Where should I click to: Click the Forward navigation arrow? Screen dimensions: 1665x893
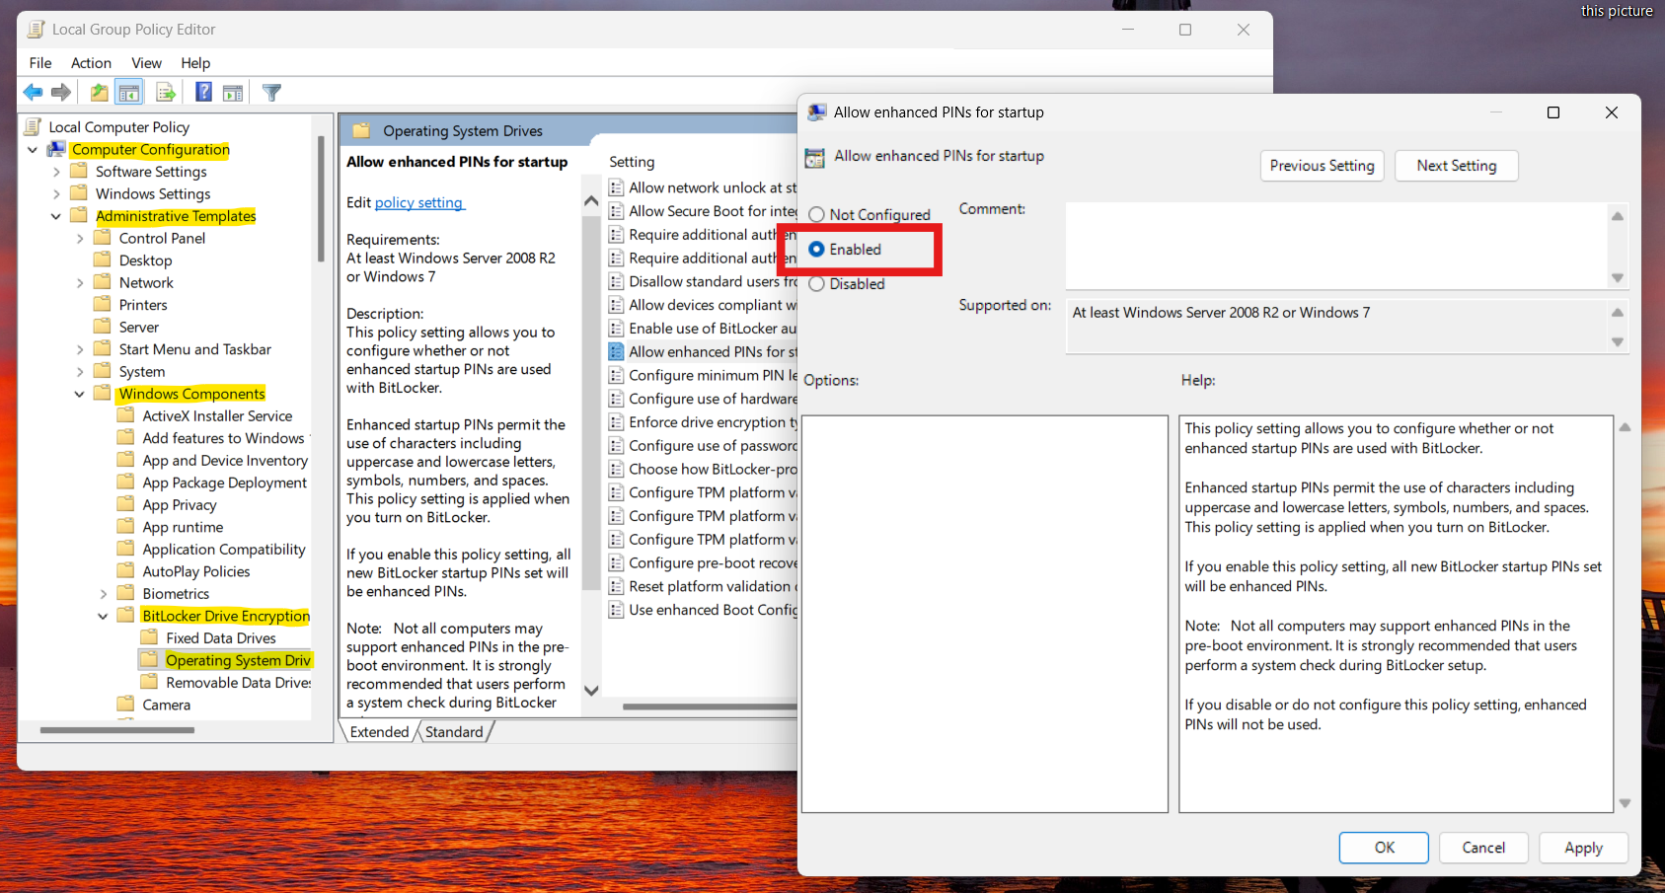61,91
